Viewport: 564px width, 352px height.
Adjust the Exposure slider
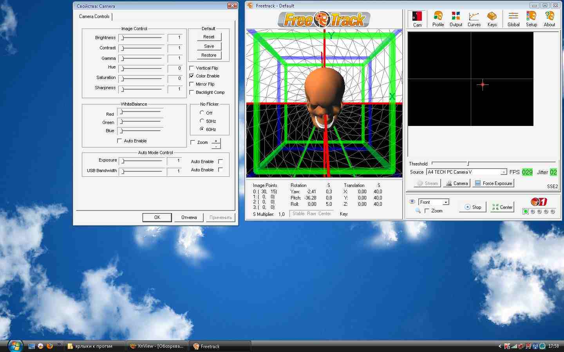tap(141, 161)
